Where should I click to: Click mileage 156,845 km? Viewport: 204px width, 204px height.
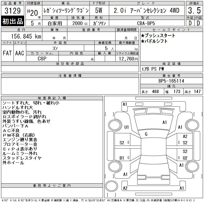[26, 36]
